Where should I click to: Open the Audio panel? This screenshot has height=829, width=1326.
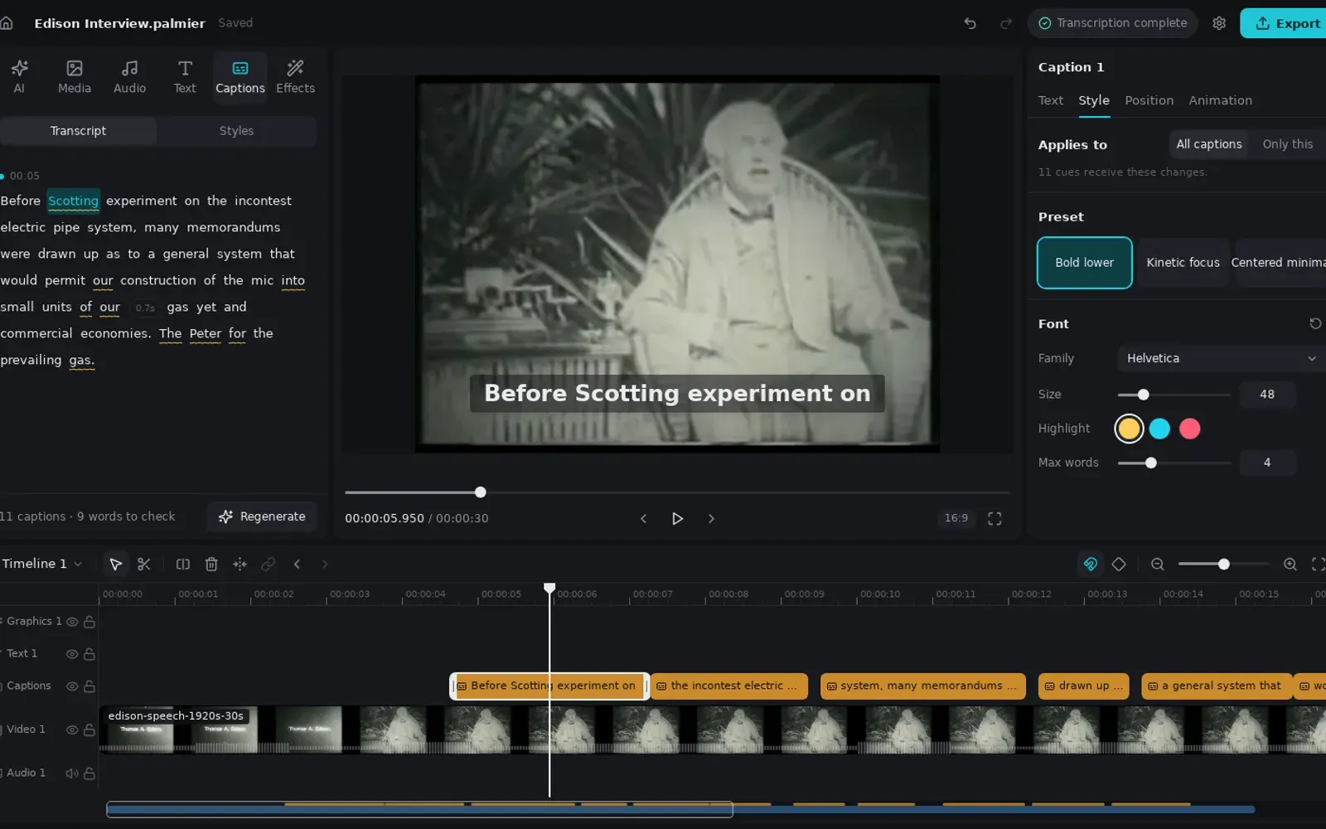pos(129,77)
